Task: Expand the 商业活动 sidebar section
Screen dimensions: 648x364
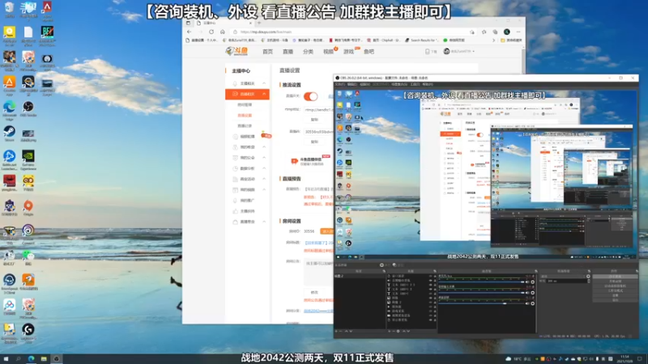Action: [x=264, y=179]
